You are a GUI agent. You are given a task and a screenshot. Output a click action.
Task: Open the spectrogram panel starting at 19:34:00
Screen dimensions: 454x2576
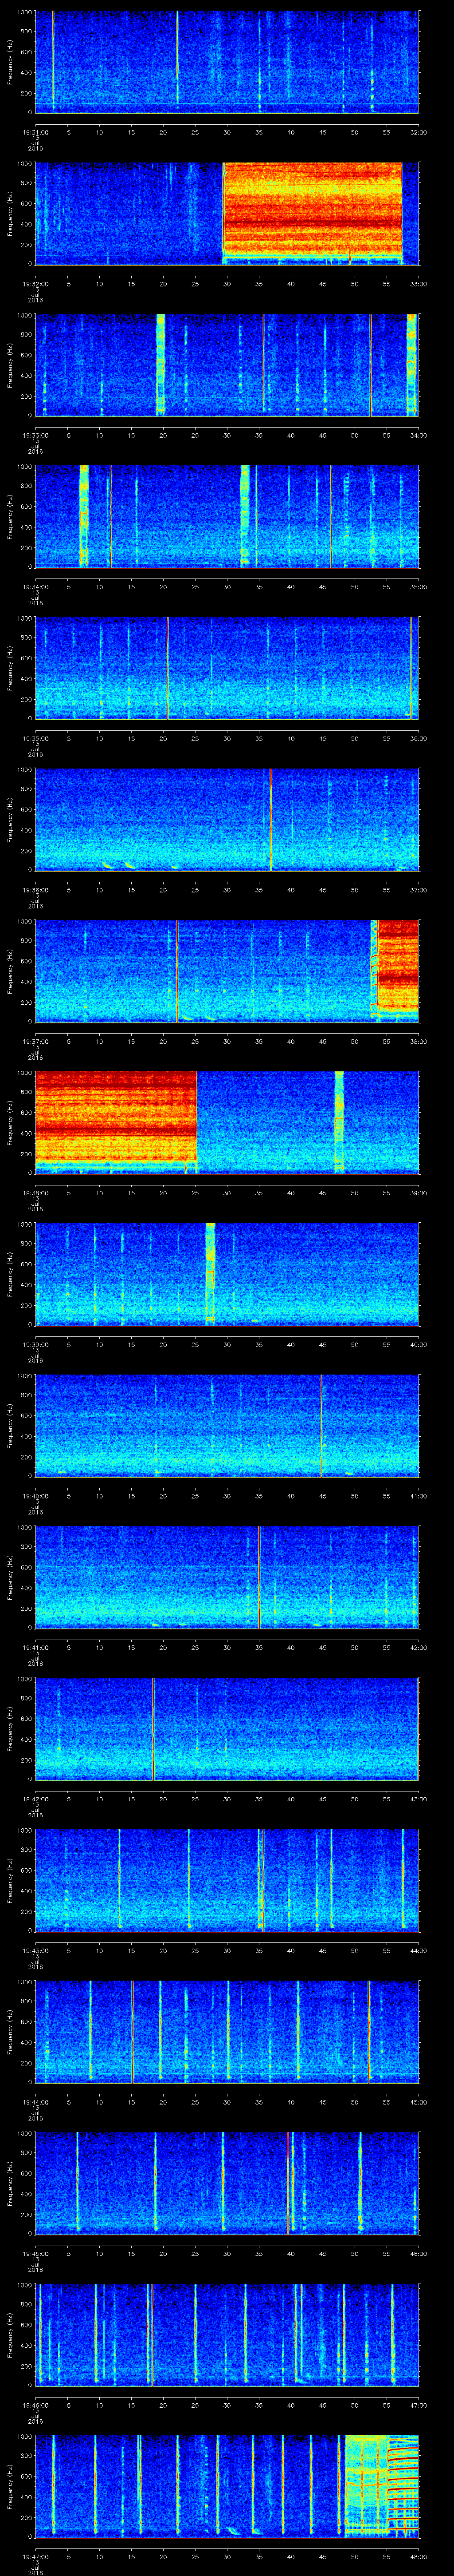[227, 516]
